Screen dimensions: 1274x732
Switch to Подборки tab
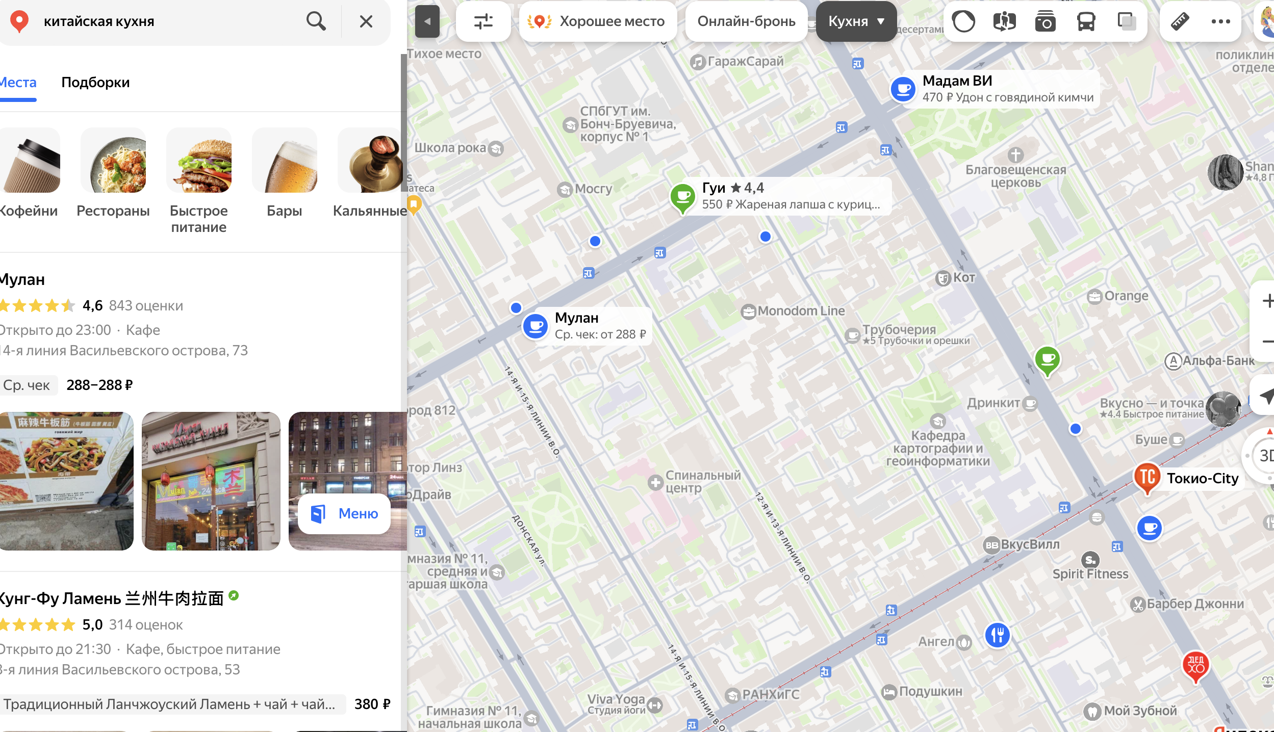coord(95,83)
